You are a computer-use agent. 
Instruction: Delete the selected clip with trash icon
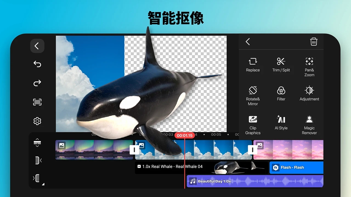[x=314, y=42]
